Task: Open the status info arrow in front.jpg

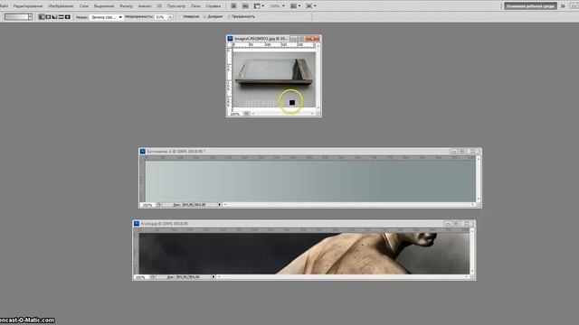Action: coord(214,277)
